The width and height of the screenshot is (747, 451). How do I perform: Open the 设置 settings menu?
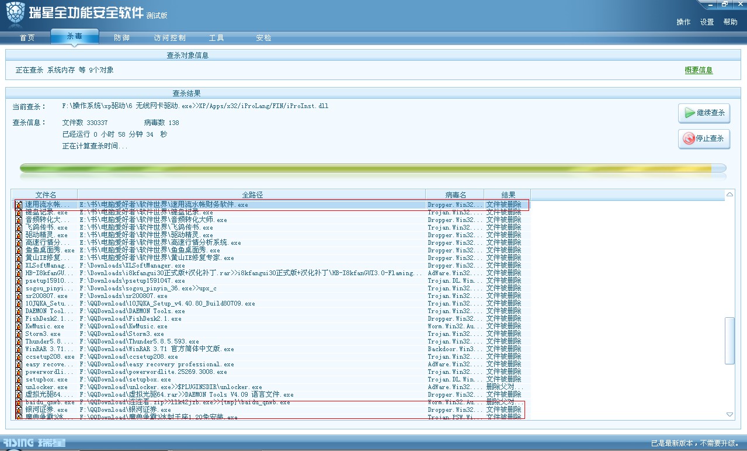[707, 22]
